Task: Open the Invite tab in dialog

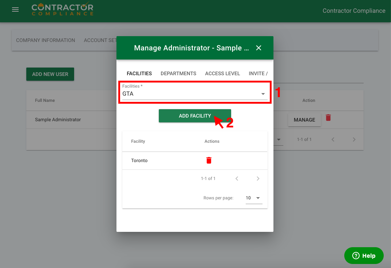Action: click(x=258, y=73)
